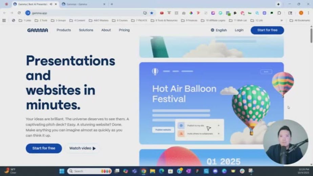The width and height of the screenshot is (313, 176).
Task: Open the Solutions menu
Action: point(86,30)
